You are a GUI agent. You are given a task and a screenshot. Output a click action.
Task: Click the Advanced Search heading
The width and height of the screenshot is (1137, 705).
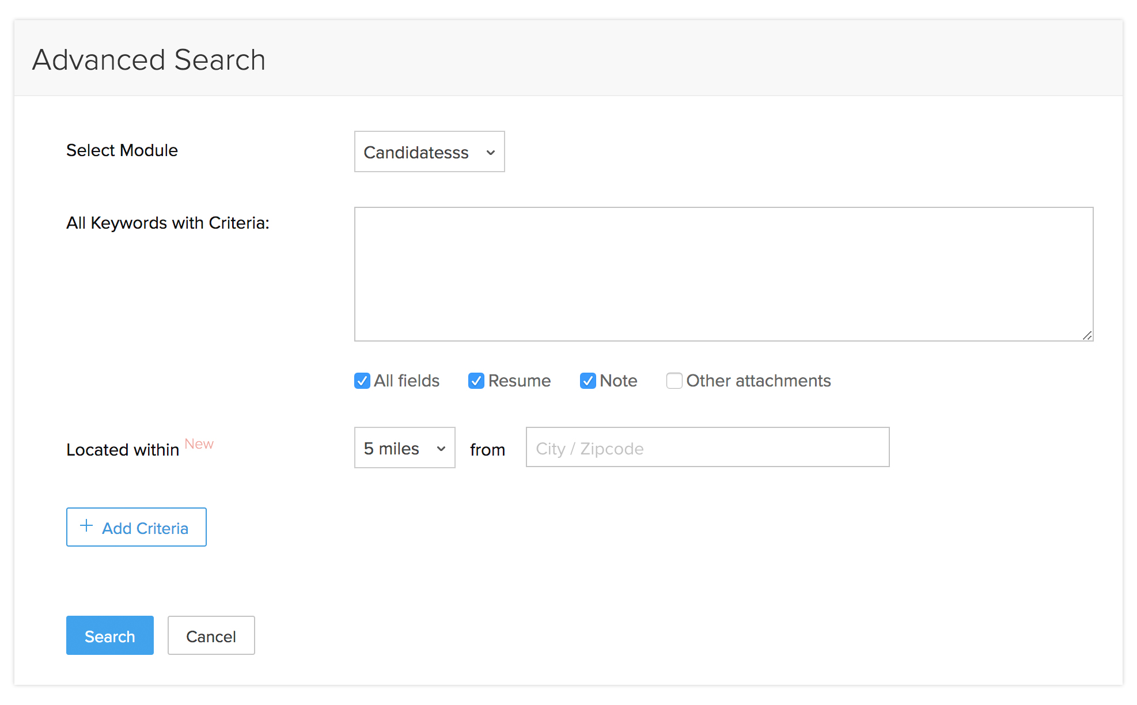[x=149, y=60]
